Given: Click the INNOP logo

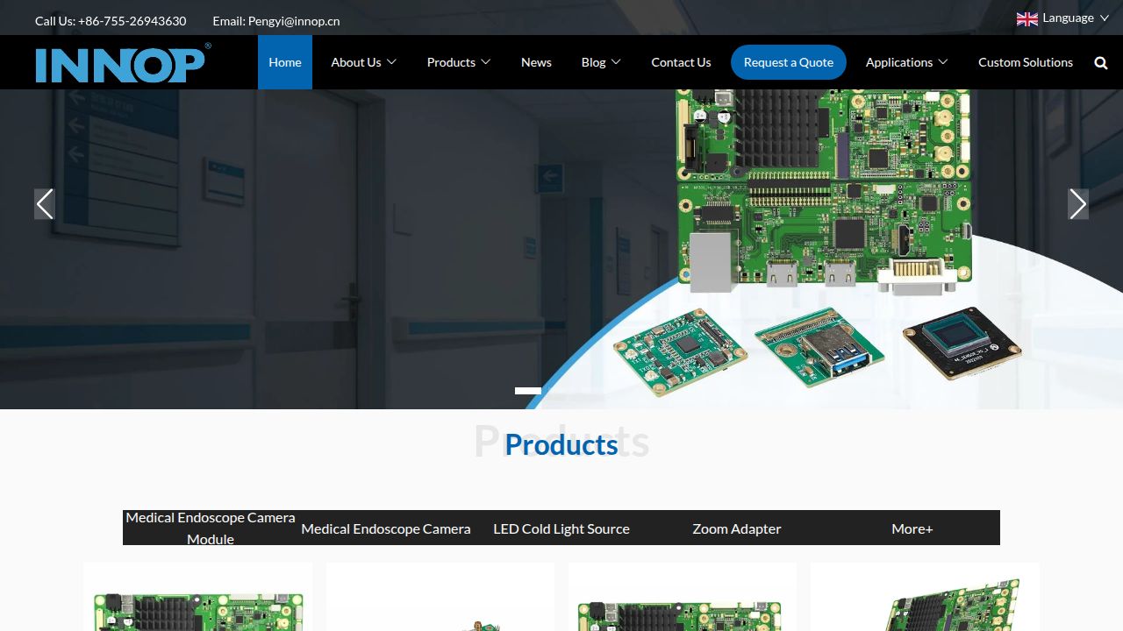Looking at the screenshot, I should (x=123, y=62).
